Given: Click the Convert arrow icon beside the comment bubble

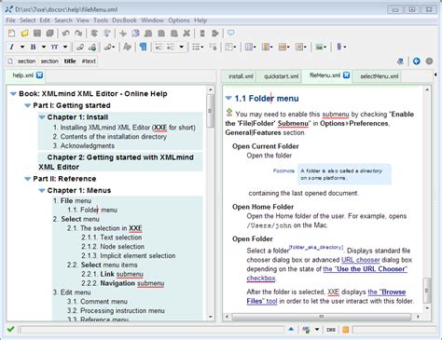Looking at the screenshot, I should pyautogui.click(x=215, y=34).
